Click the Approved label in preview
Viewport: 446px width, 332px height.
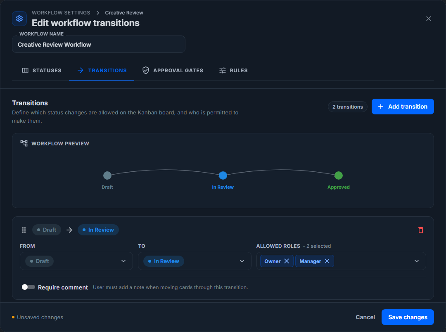(x=339, y=187)
